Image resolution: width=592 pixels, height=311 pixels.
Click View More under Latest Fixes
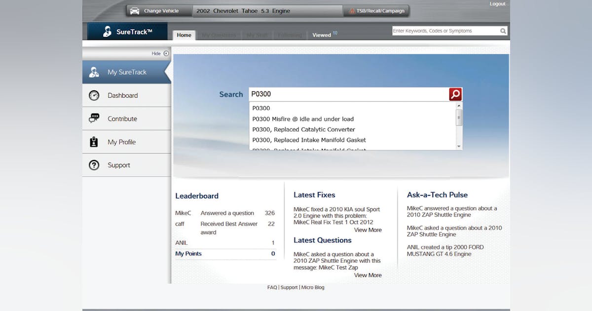pyautogui.click(x=368, y=230)
